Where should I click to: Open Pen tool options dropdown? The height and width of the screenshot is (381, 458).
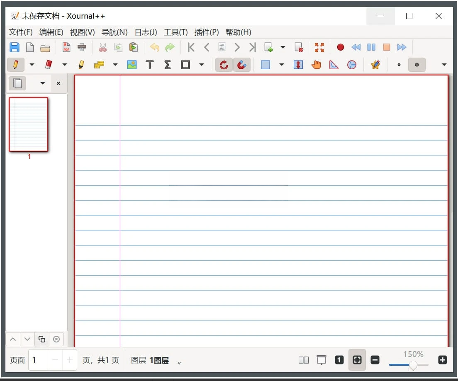click(32, 65)
